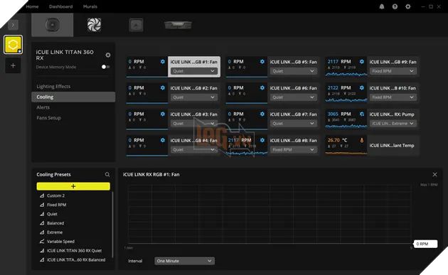This screenshot has width=448, height=275.
Task: Open gear icon for fan #8 sensor
Action: pyautogui.click(x=262, y=140)
